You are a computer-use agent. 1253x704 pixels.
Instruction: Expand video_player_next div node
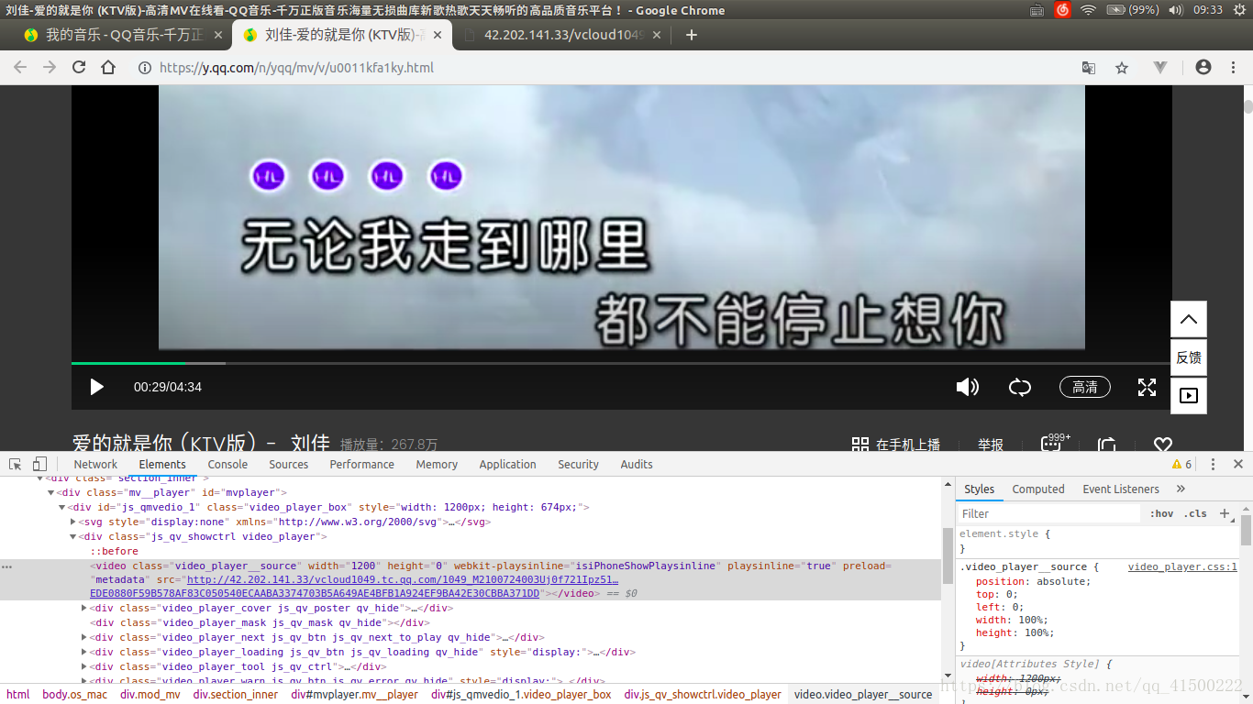[x=84, y=637]
